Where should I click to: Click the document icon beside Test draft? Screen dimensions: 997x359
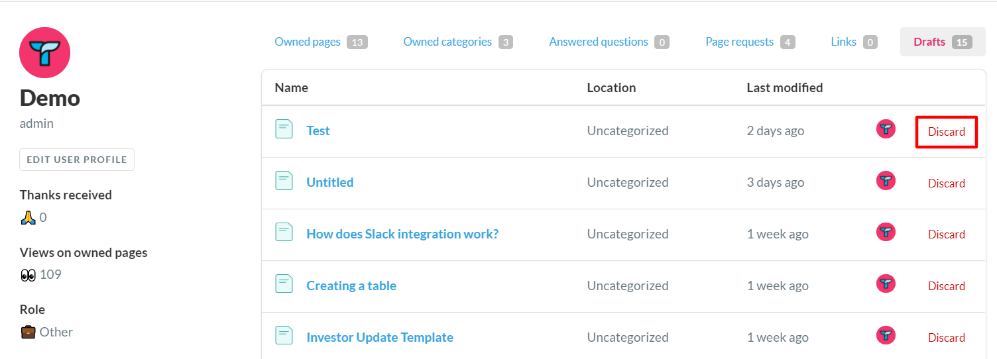tap(284, 129)
